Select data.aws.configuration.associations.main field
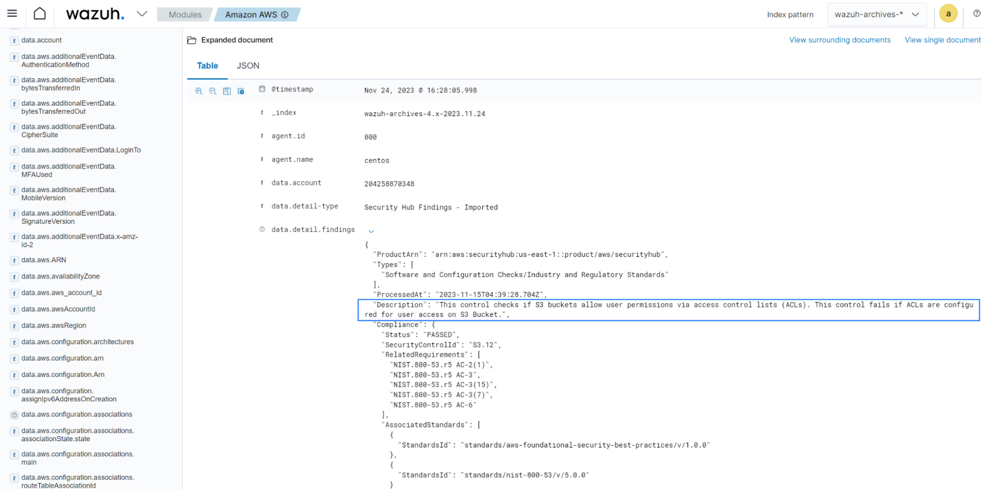 77,458
